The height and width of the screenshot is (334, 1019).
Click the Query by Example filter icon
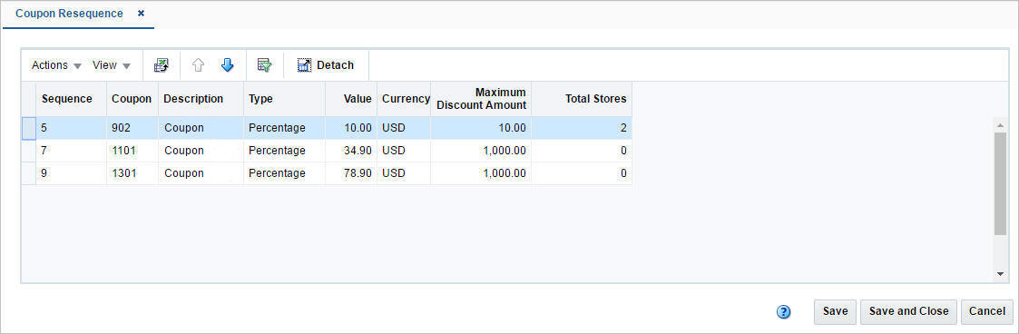[264, 65]
